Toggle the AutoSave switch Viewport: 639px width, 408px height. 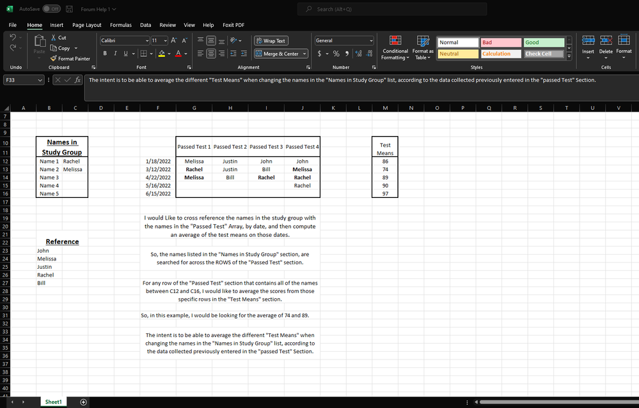point(51,9)
